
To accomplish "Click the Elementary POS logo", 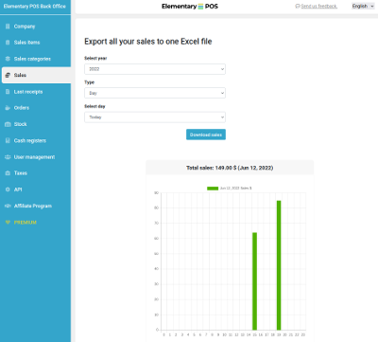I will point(190,7).
